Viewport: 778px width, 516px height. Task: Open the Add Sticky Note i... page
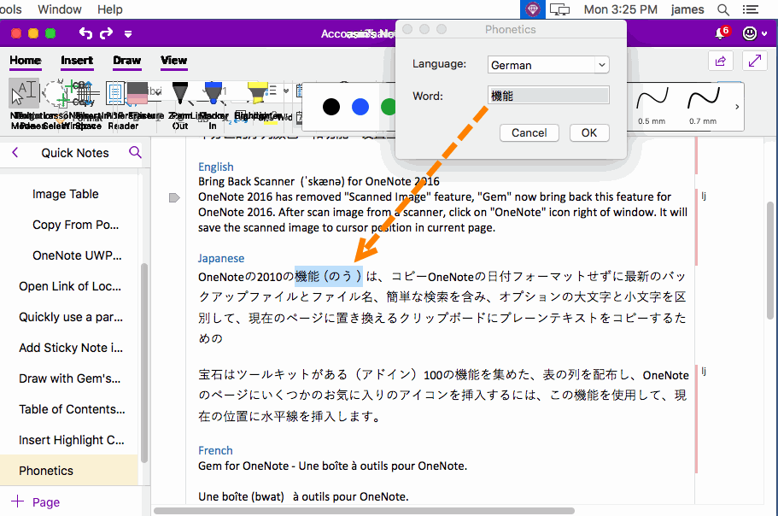click(x=71, y=348)
